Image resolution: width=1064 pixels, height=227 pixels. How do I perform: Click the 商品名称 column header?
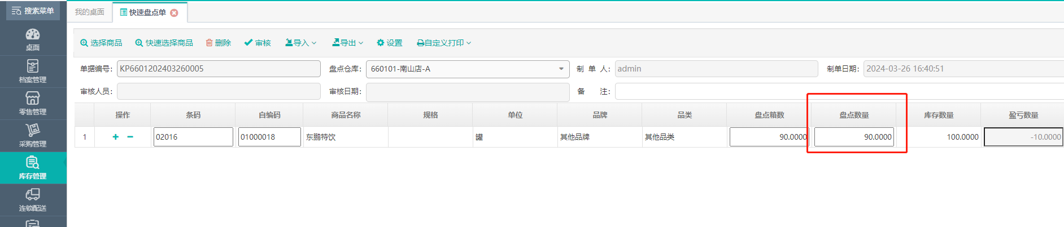[x=346, y=115]
